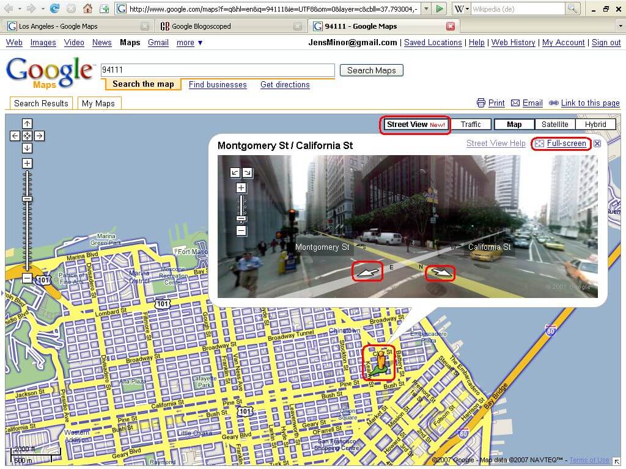Image resolution: width=626 pixels, height=469 pixels.
Task: Enable the Traffic overlay
Action: click(471, 125)
